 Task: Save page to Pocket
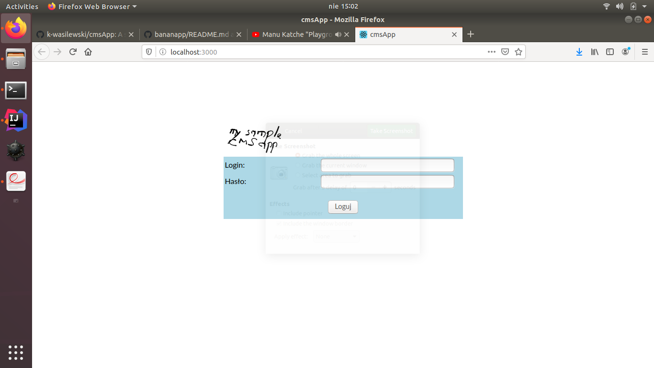pyautogui.click(x=505, y=52)
